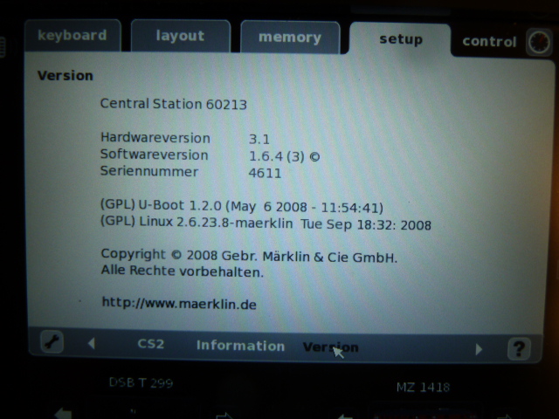The height and width of the screenshot is (419, 559).
Task: Click the http://www.maerklin.de address
Action: [179, 303]
